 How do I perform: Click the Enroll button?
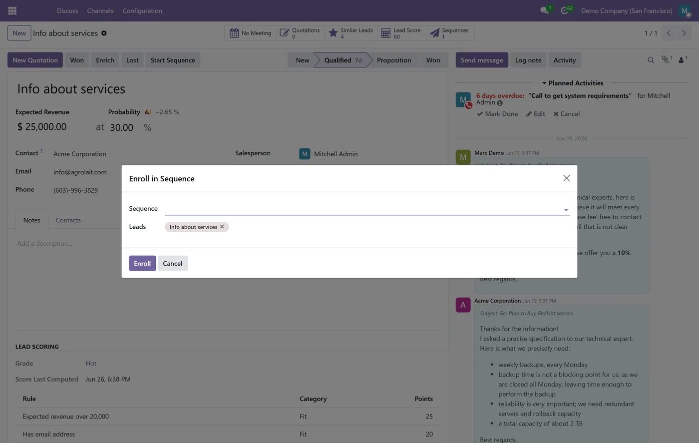point(142,263)
